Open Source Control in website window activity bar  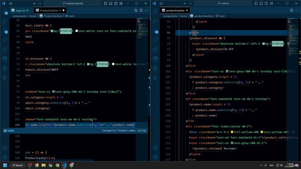point(156,31)
